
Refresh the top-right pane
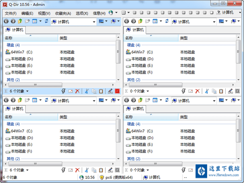[167, 21]
